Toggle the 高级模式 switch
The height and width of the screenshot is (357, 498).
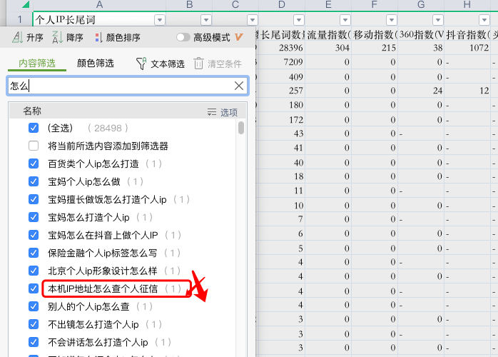point(183,37)
